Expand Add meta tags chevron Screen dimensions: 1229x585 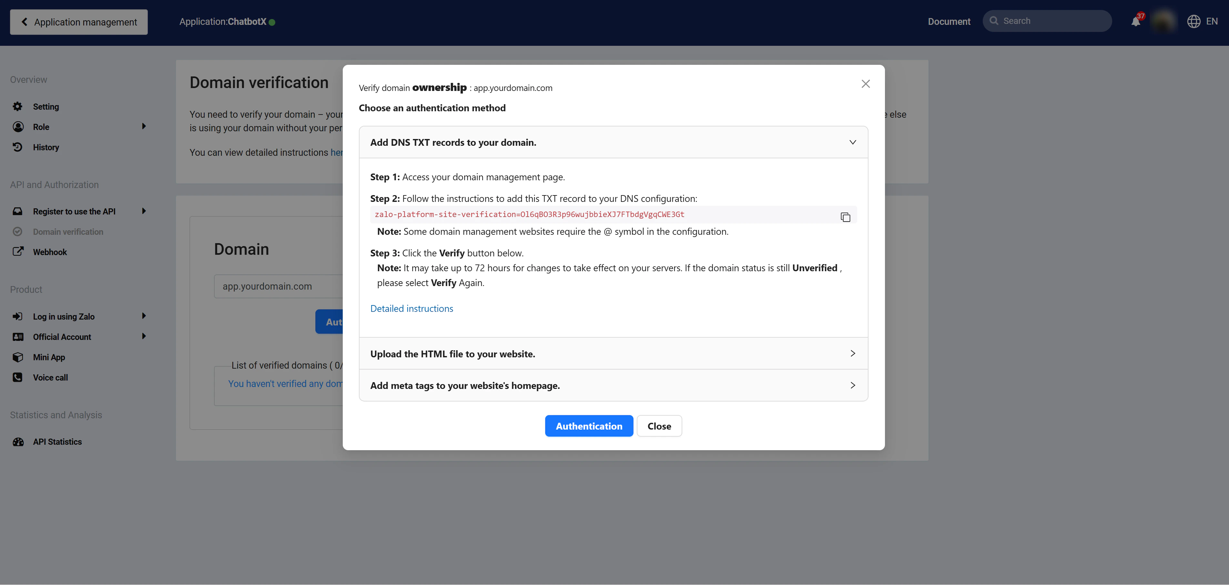click(853, 385)
